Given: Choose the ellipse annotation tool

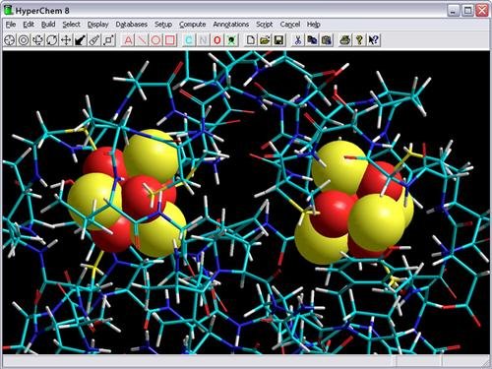Looking at the screenshot, I should point(156,40).
